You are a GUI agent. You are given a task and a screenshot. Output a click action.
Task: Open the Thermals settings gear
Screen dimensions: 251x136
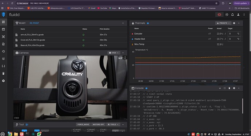(234, 23)
